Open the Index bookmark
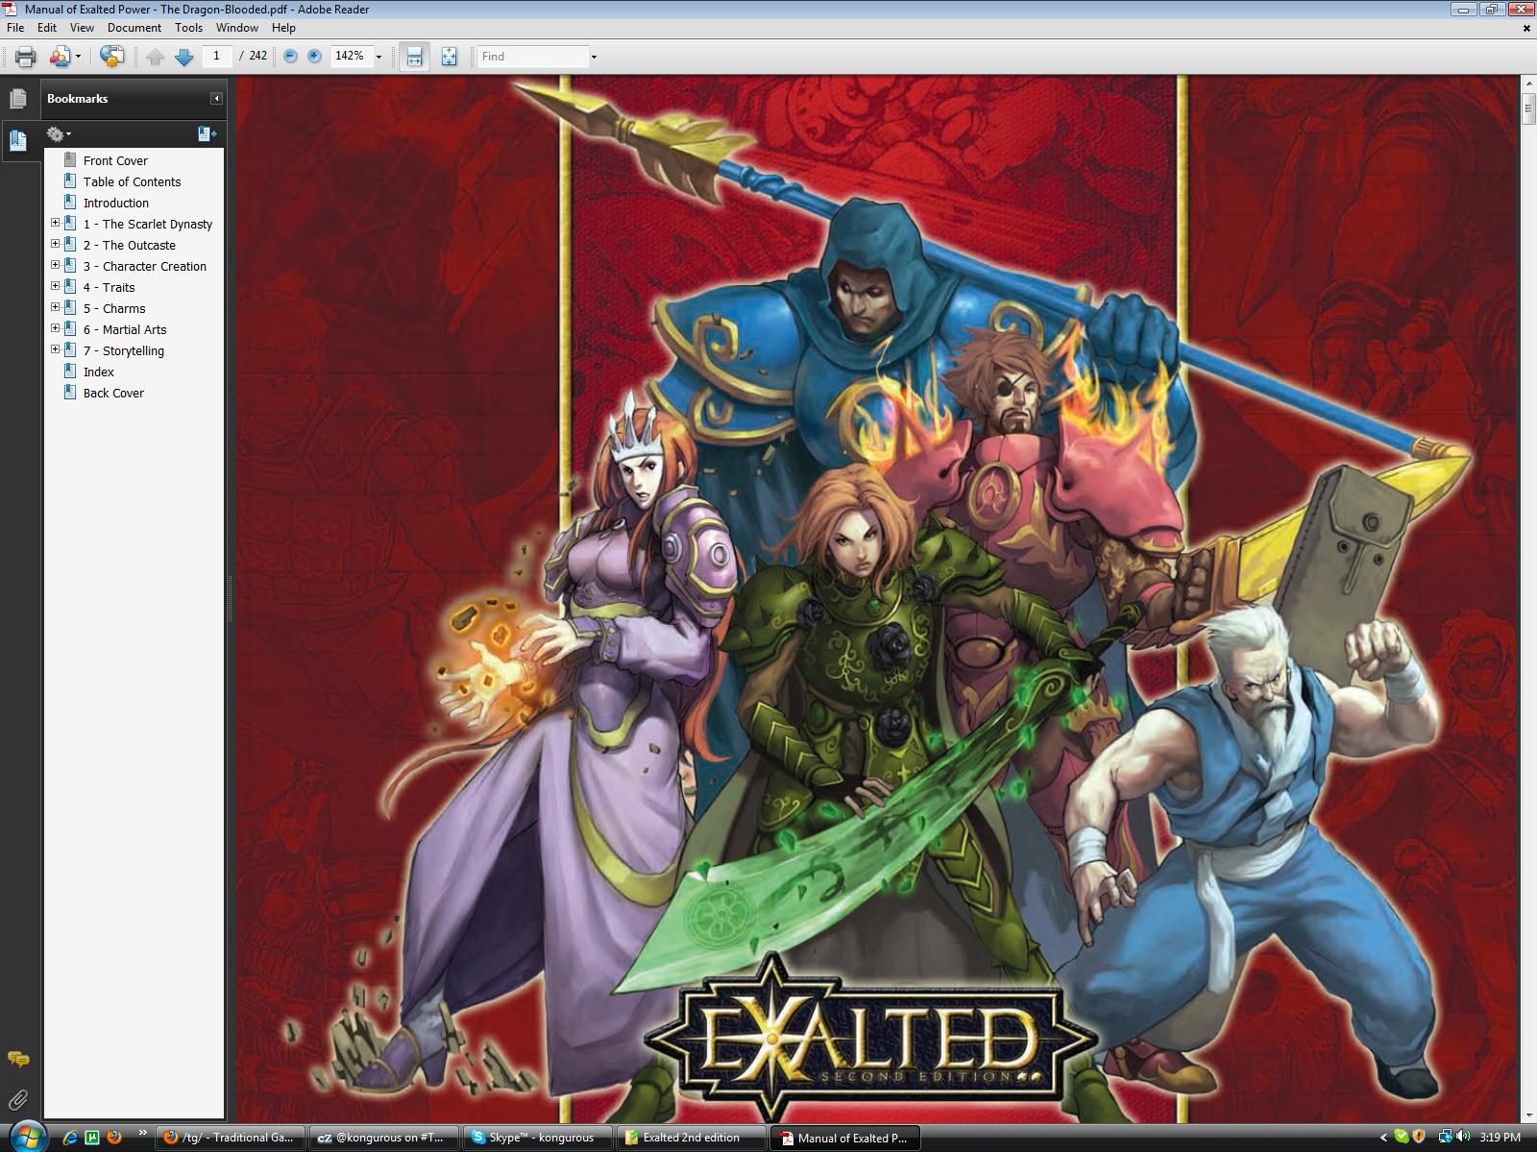 pyautogui.click(x=99, y=372)
